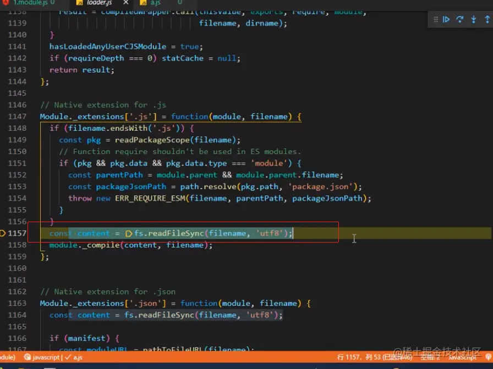This screenshot has height=369, width=493.
Task: Click 'fs.readFileSync' on line 1164
Action: click(x=159, y=315)
